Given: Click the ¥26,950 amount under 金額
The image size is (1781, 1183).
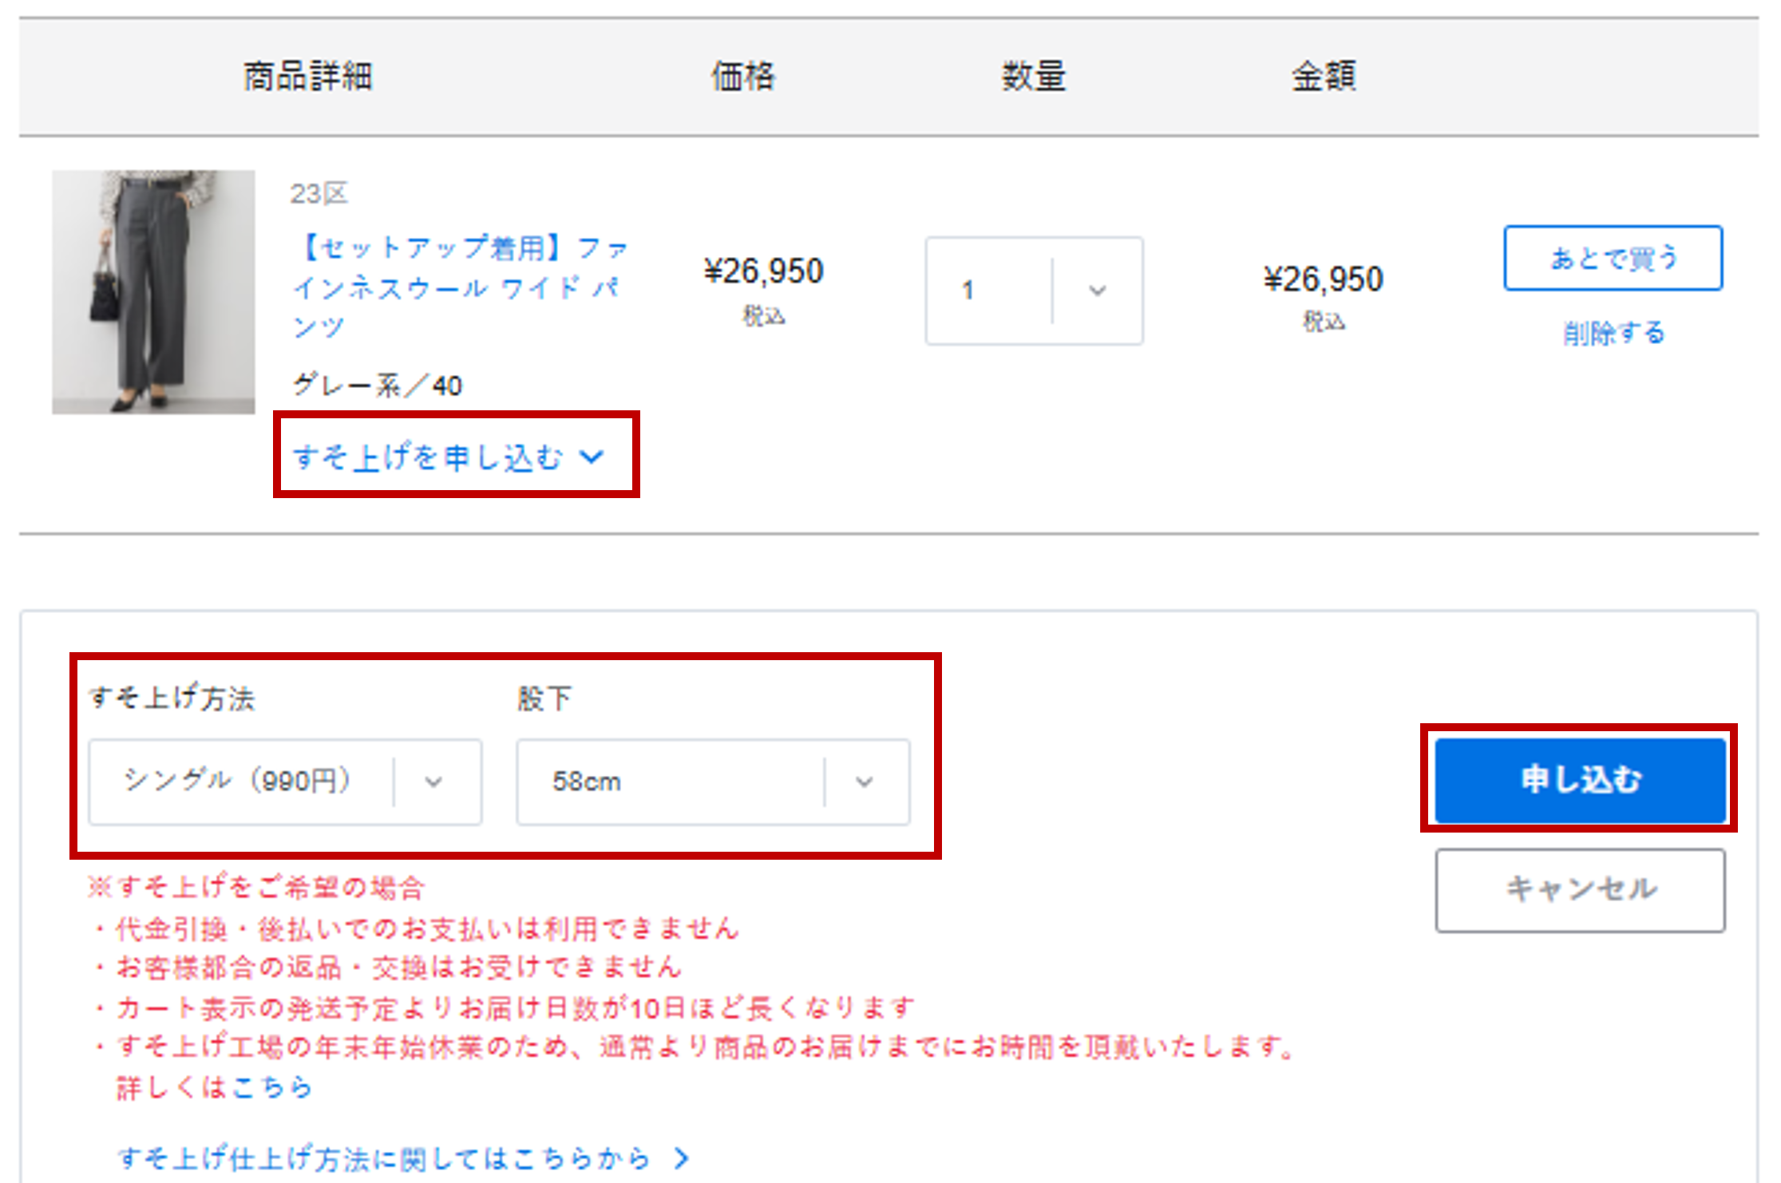Looking at the screenshot, I should pos(1323,279).
